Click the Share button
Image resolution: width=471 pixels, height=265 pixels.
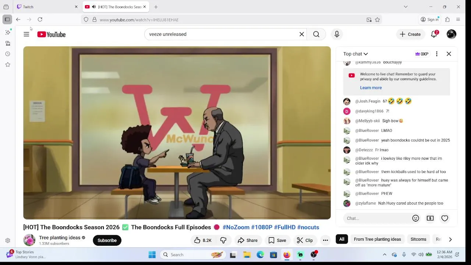[248, 240]
